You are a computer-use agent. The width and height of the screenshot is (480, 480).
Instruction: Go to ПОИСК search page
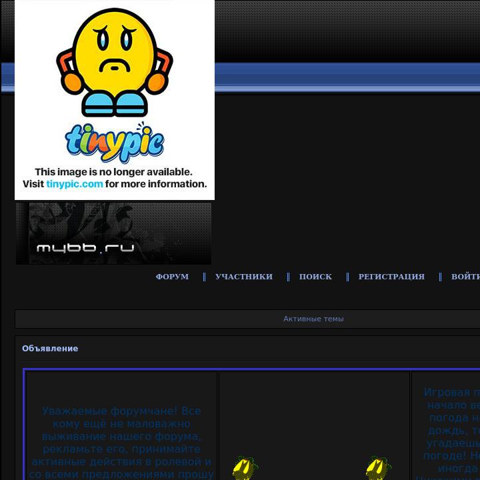pos(315,277)
